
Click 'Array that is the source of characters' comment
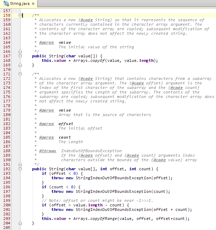pyautogui.click(x=105, y=115)
